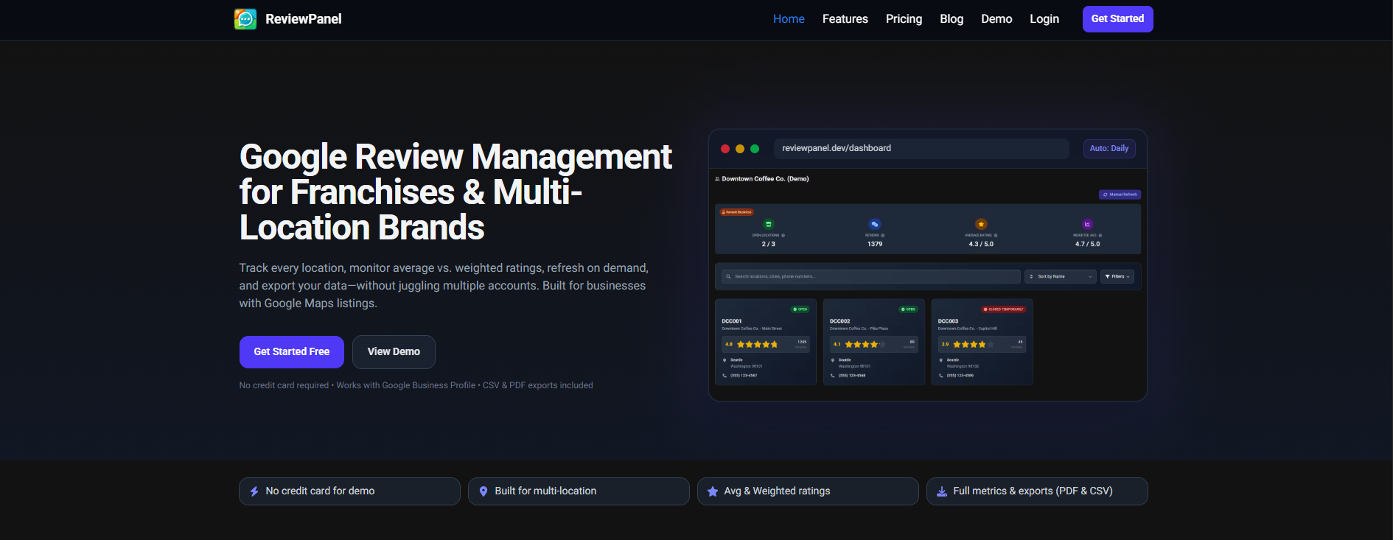Click the purple Weighted Avg chart icon

coord(1087,224)
